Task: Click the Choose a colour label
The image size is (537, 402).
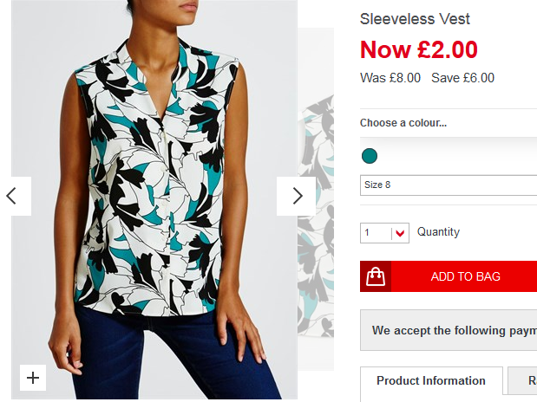Action: click(403, 123)
